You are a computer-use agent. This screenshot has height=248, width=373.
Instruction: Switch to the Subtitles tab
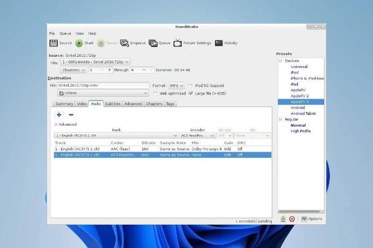coord(113,104)
